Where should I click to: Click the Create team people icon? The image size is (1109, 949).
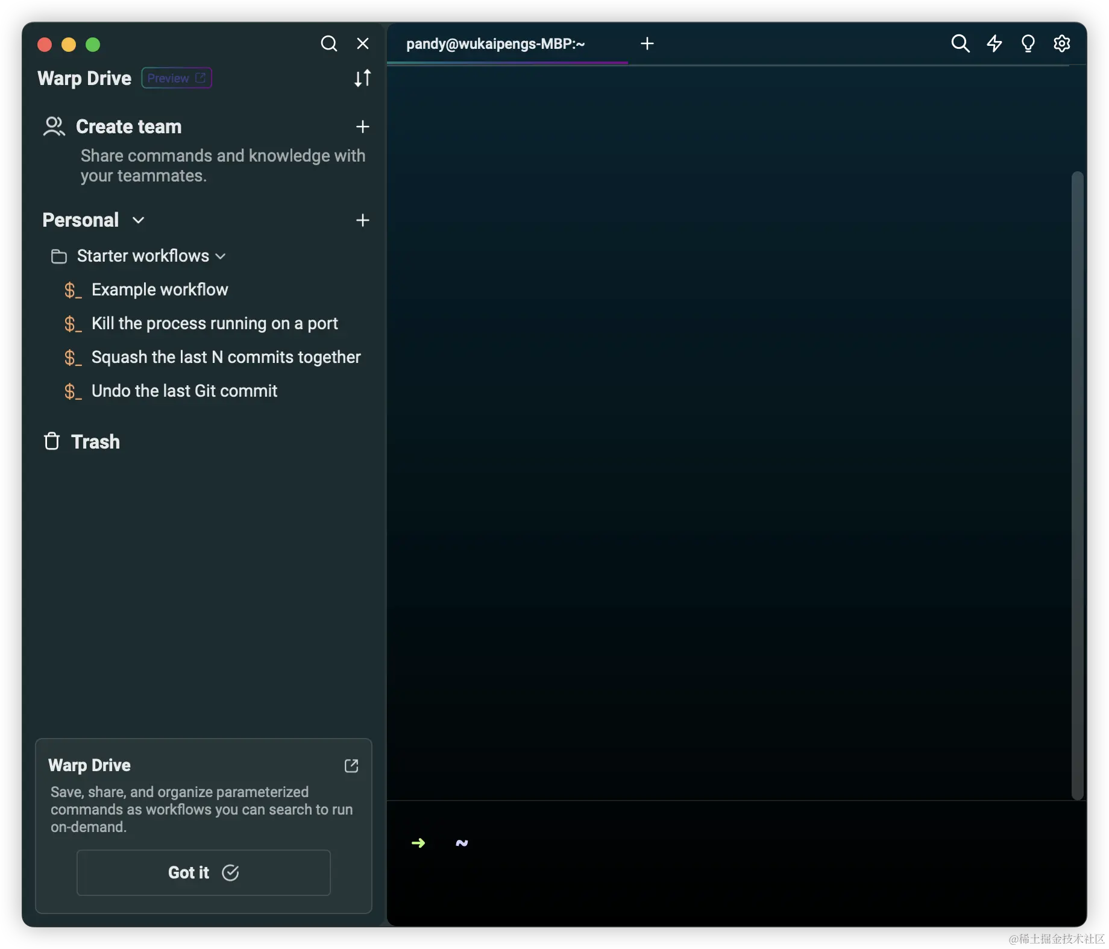coord(54,127)
